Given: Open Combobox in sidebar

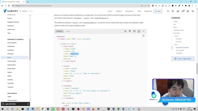Looking at the screenshot, I should pos(11,50).
